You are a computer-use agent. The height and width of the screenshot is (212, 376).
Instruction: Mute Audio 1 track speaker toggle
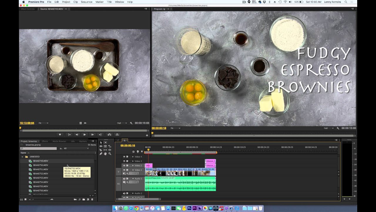pos(124,179)
